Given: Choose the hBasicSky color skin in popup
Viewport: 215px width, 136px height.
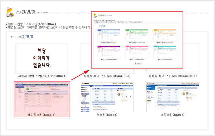Looking at the screenshot, I should 164,52.
